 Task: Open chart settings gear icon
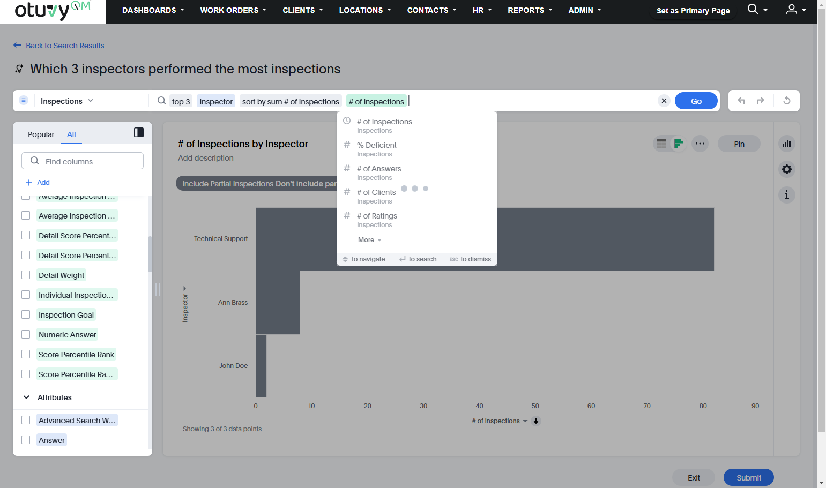787,169
